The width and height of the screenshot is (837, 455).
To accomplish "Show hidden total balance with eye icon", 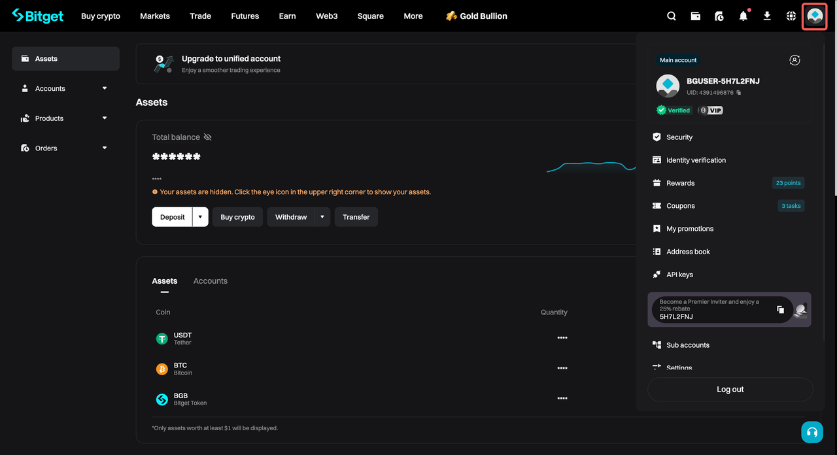I will coord(207,137).
